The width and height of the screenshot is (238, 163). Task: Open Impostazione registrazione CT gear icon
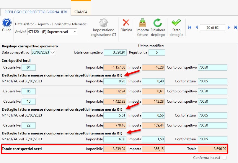coord(103,23)
